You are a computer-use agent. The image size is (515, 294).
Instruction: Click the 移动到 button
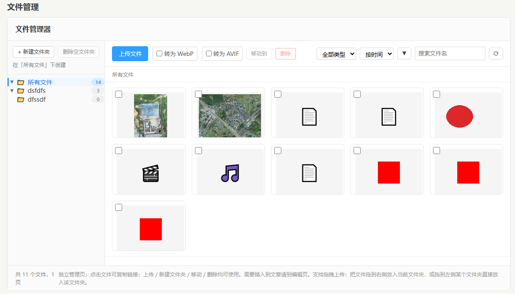(259, 53)
